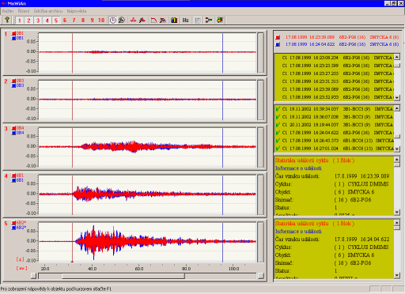Click blue 6B2* legend square in graph 5
405x294 pixels.
pyautogui.click(x=13, y=228)
